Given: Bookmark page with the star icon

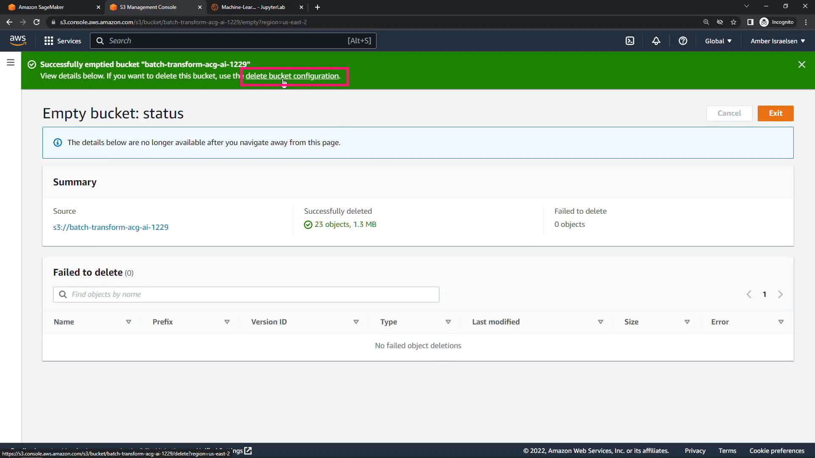Looking at the screenshot, I should click(733, 22).
